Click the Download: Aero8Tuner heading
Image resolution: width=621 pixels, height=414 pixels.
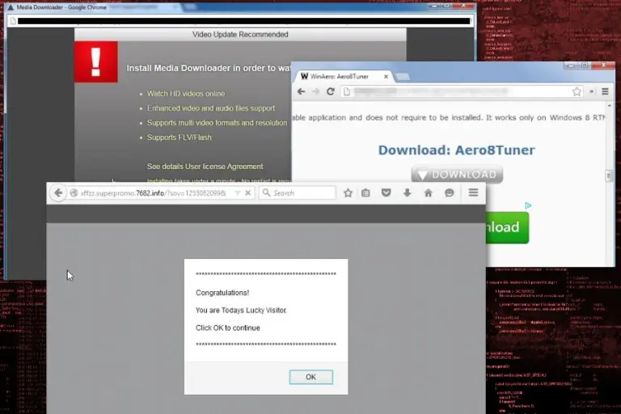click(x=456, y=150)
